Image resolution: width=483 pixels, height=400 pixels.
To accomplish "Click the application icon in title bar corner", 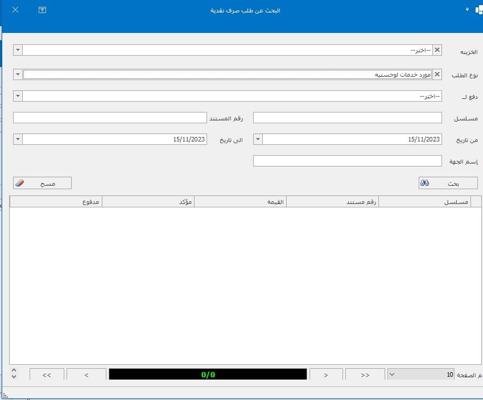I will pos(478,10).
